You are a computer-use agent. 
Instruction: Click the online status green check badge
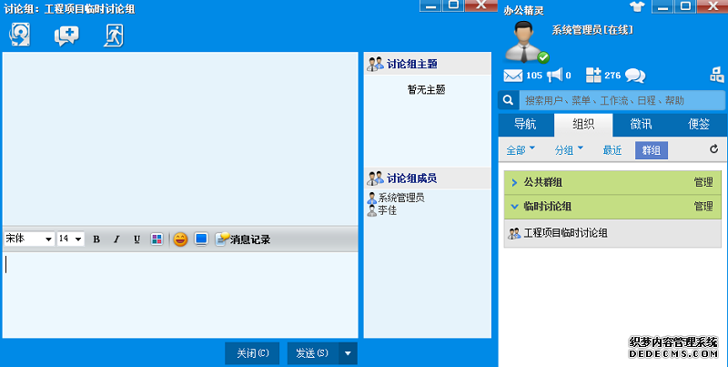click(x=543, y=57)
